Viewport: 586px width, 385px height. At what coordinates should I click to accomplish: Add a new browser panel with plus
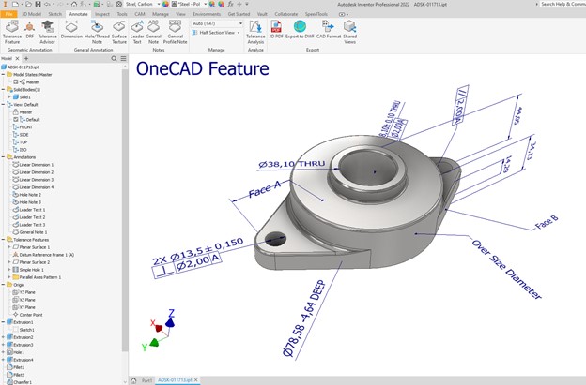[x=26, y=58]
